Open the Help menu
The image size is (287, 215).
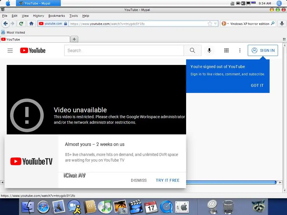[x=86, y=16]
